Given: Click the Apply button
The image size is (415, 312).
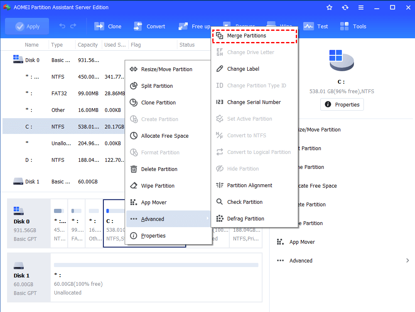Looking at the screenshot, I should point(27,26).
